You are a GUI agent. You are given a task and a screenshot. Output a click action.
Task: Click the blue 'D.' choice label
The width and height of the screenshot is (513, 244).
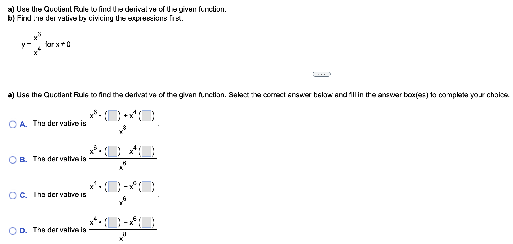point(23,231)
